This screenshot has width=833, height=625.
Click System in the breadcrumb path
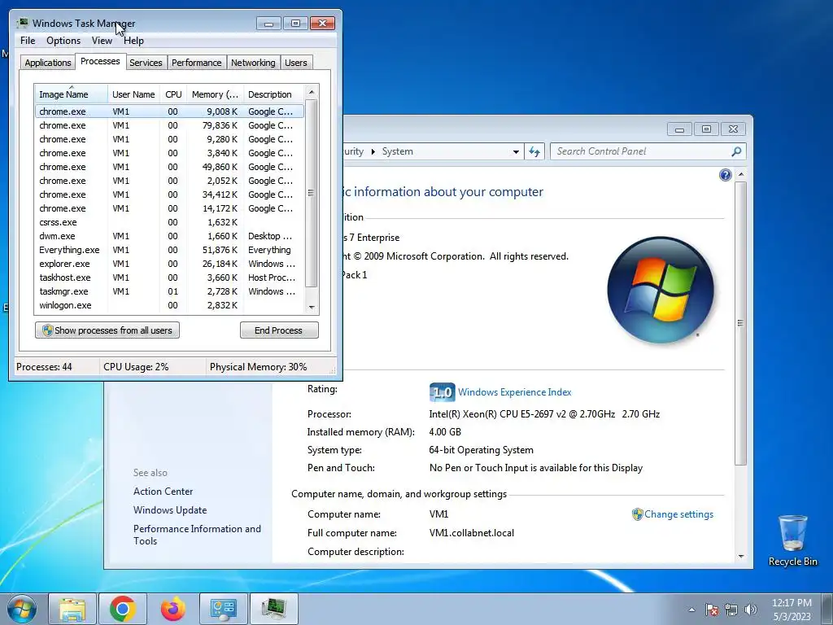coord(397,151)
